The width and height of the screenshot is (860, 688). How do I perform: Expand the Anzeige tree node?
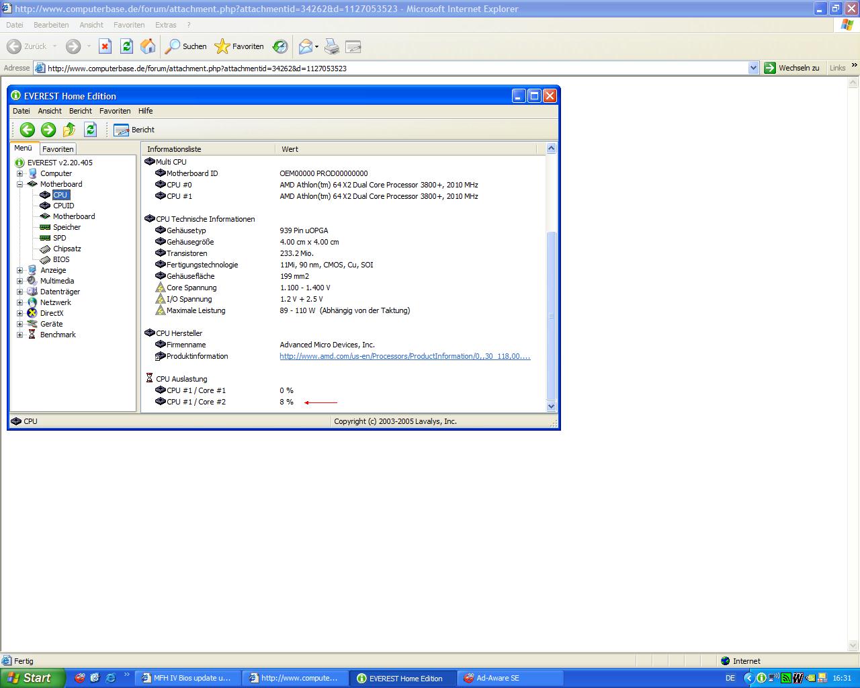19,270
